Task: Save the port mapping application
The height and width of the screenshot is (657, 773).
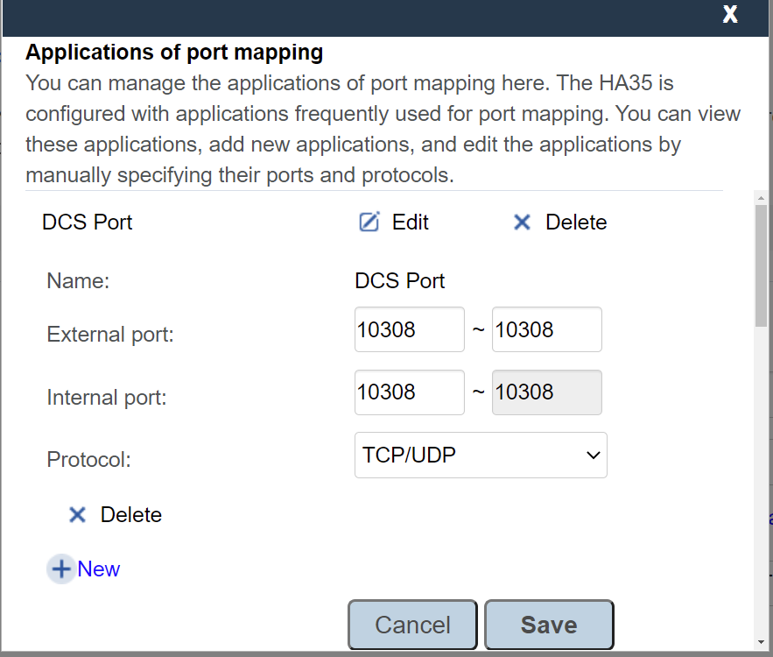Action: pos(549,625)
